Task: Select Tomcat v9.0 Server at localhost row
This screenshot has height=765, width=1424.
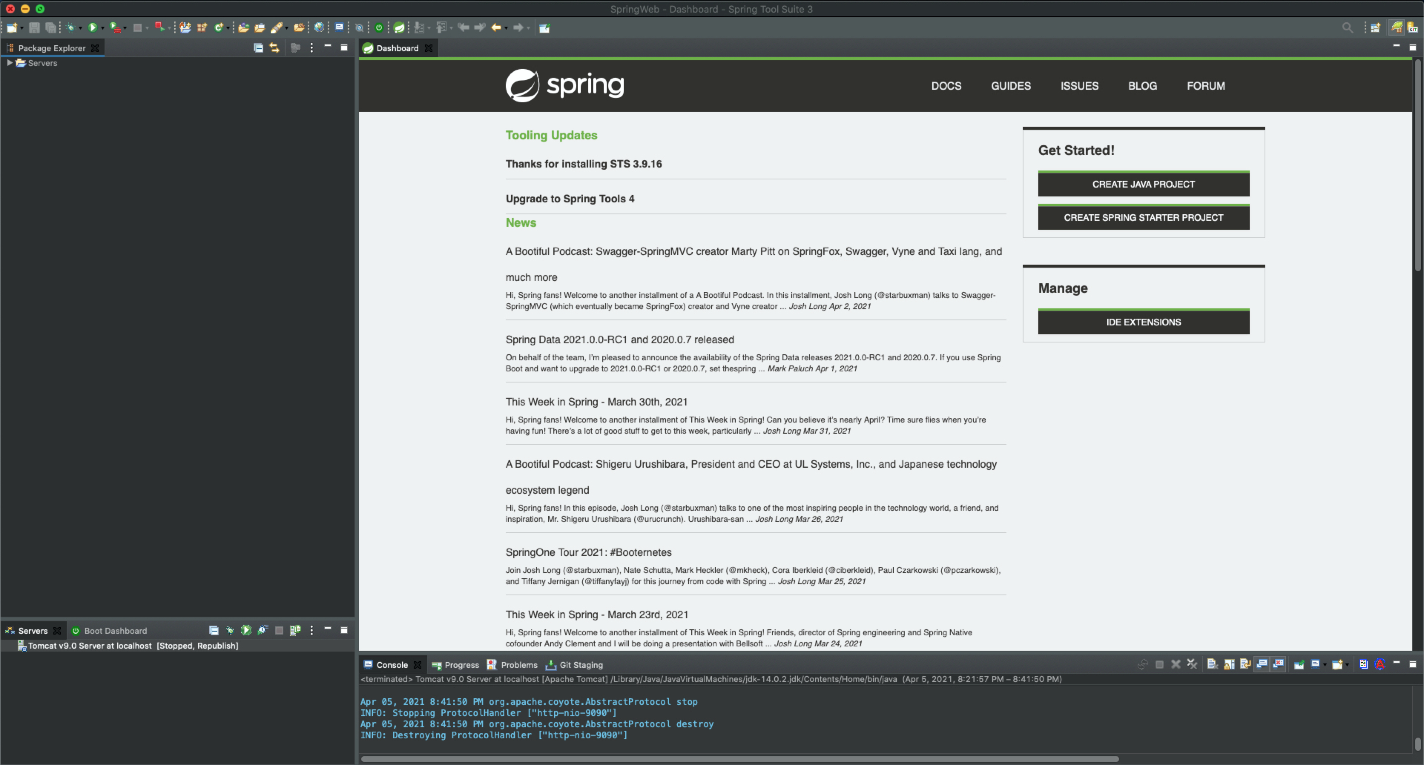Action: (x=177, y=645)
